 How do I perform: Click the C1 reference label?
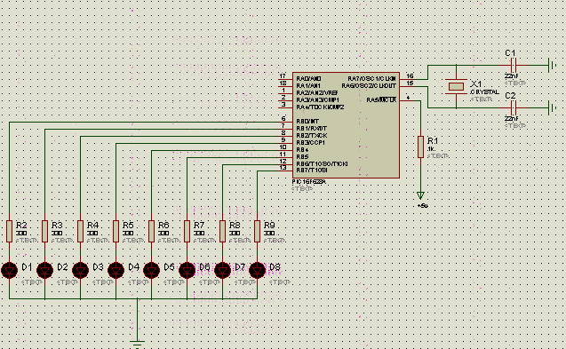pyautogui.click(x=510, y=53)
